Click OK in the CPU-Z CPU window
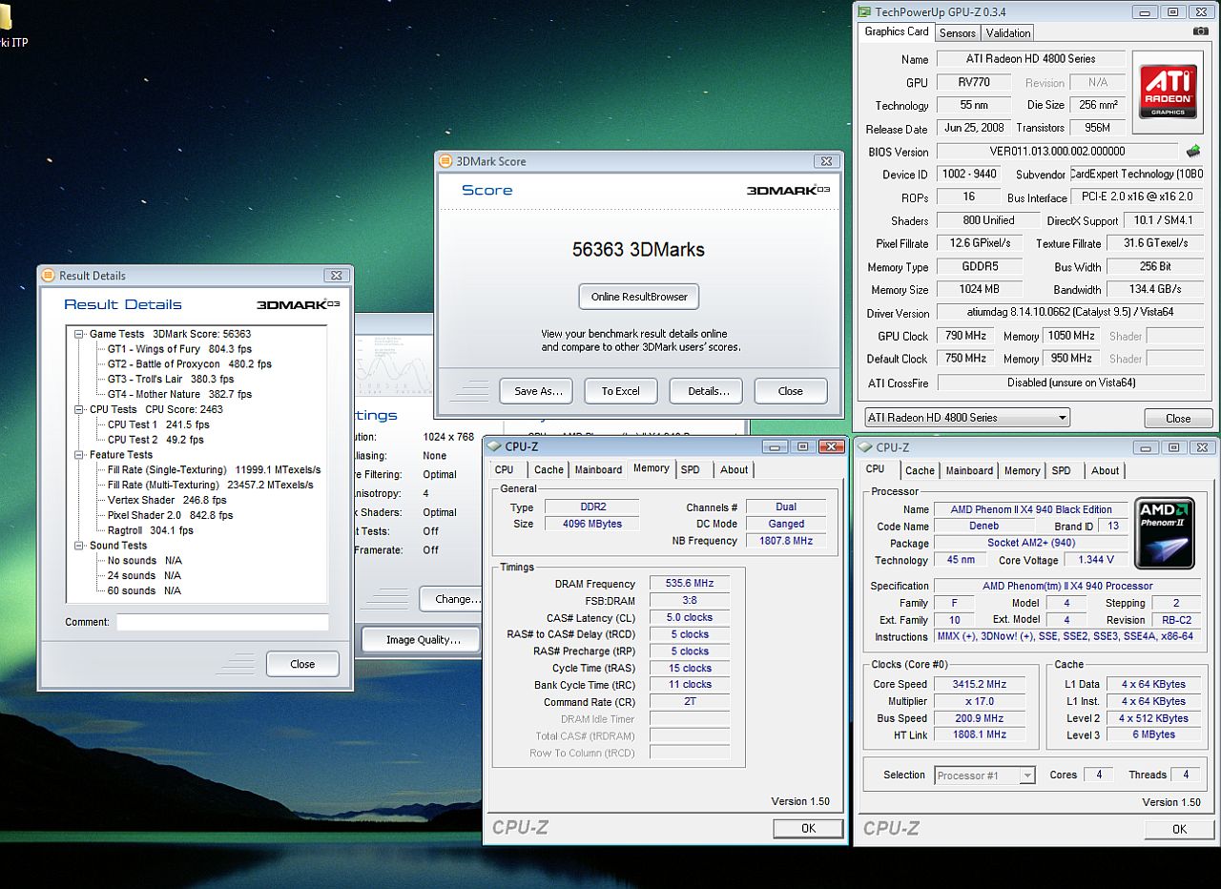The width and height of the screenshot is (1221, 889). (1179, 829)
